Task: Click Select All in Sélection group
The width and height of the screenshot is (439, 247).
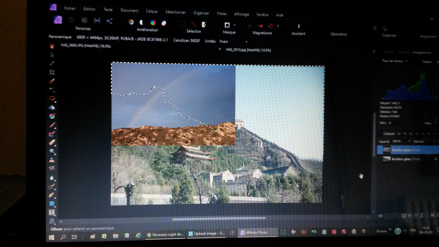Action: (183, 24)
